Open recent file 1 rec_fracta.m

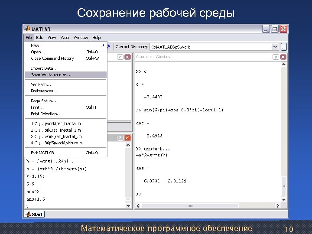66,124
